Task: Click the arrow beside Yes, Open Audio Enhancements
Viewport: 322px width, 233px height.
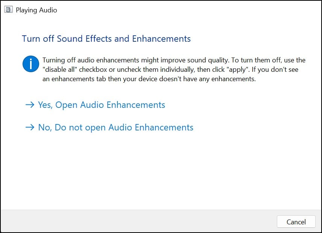Action: coord(30,105)
